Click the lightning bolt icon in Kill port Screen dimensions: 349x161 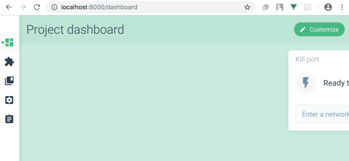coord(306,83)
